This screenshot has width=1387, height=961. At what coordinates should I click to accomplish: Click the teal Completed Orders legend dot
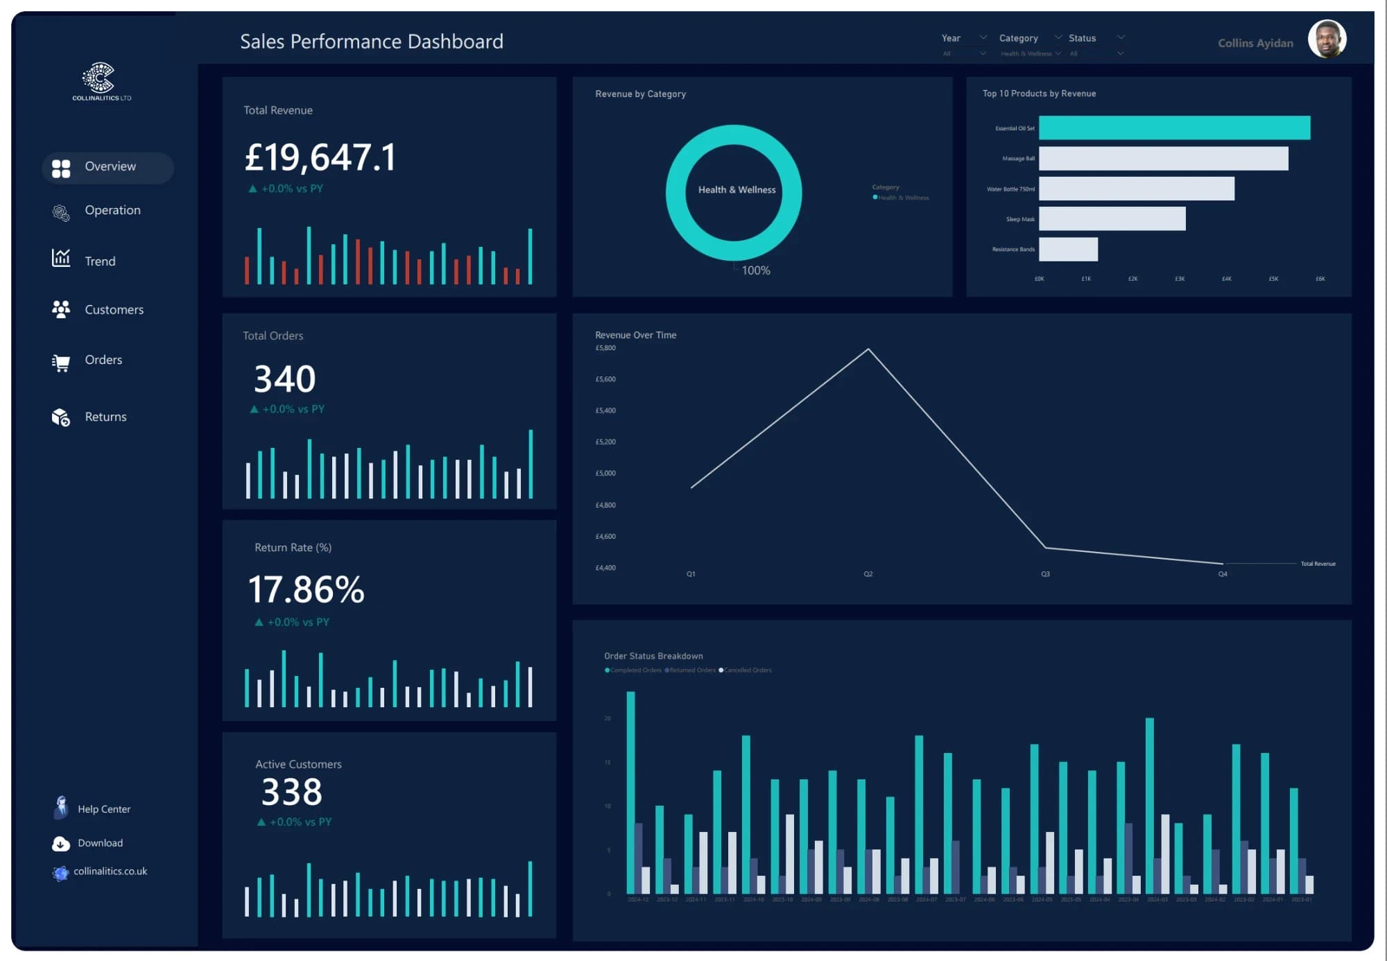pyautogui.click(x=607, y=670)
